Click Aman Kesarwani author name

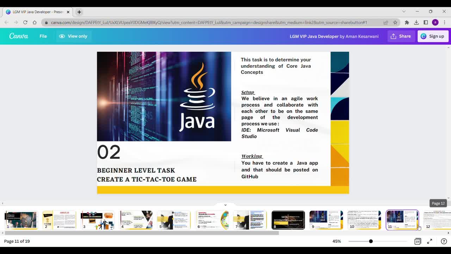pyautogui.click(x=362, y=36)
